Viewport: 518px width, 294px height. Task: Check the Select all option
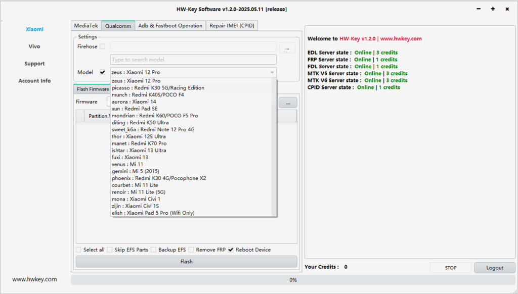coord(78,250)
